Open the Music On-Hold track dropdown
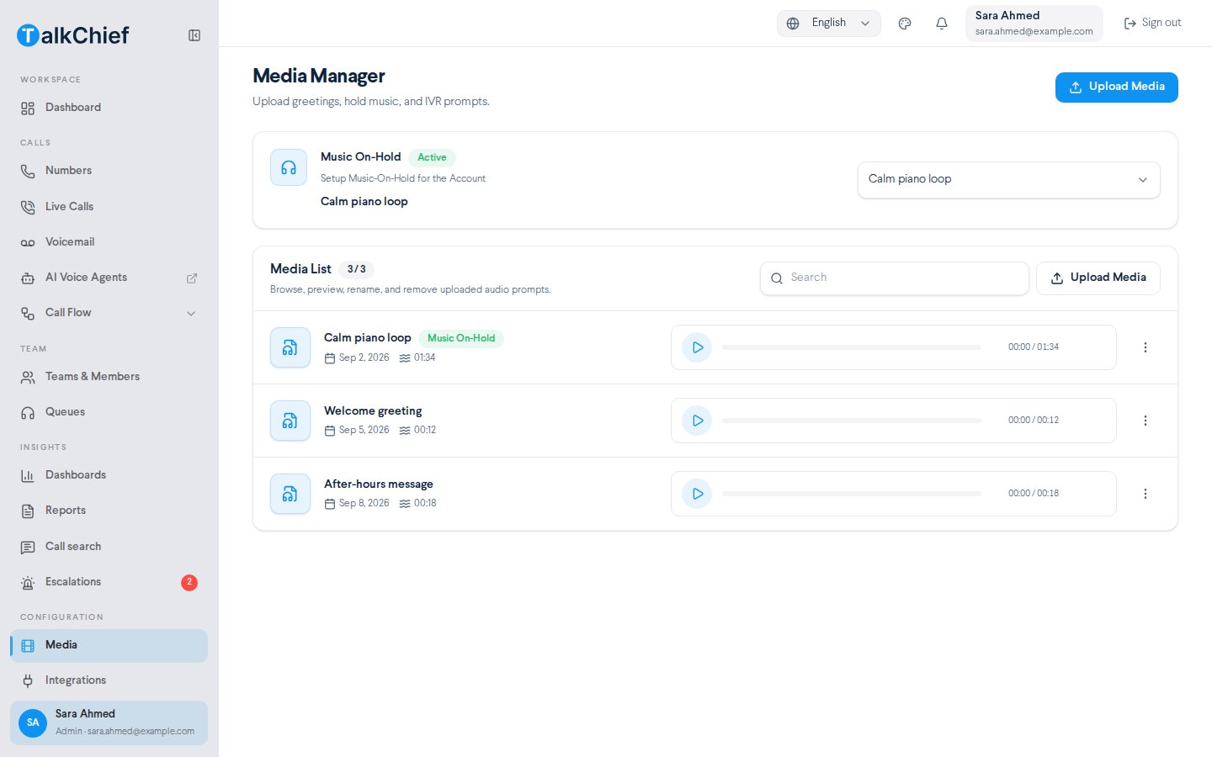 pos(1008,179)
